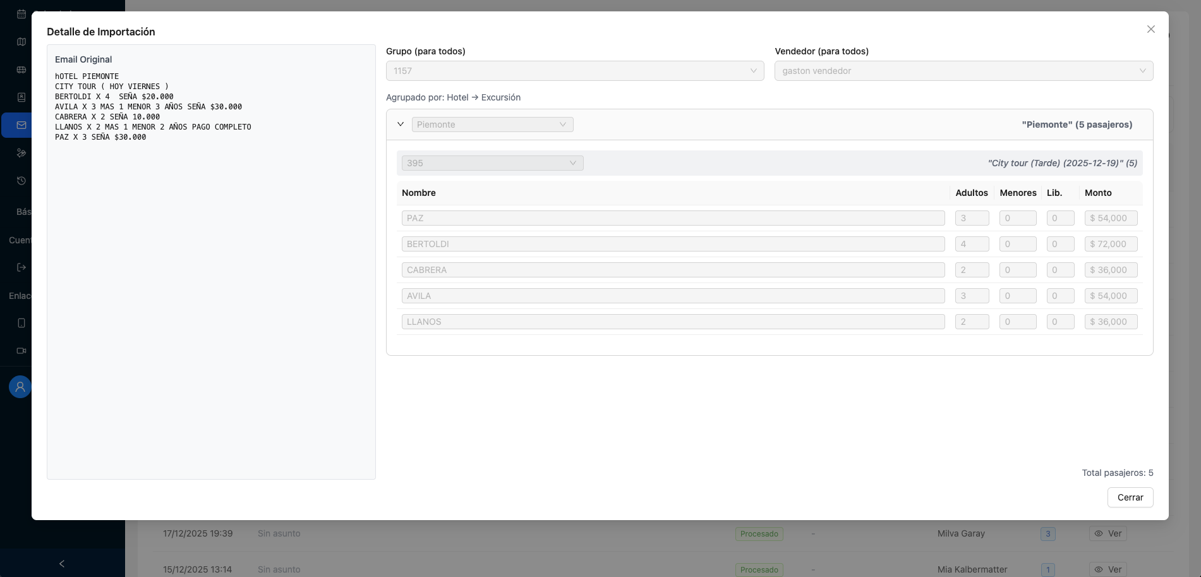Click the bus icon in the sidebar
1201x577 pixels.
tap(21, 70)
